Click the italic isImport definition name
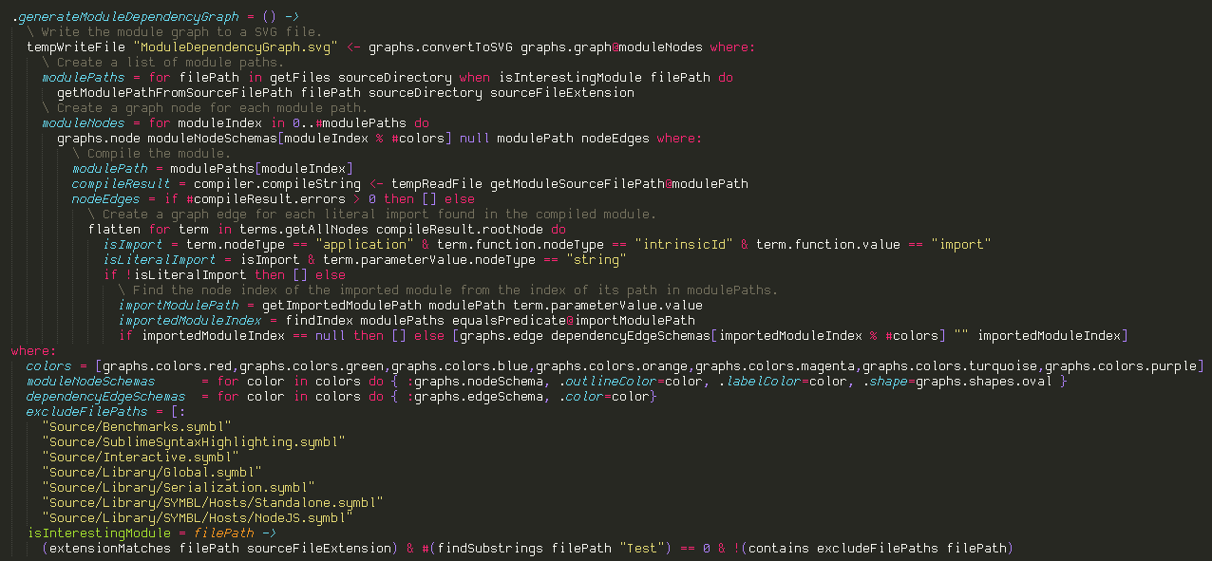 (133, 244)
